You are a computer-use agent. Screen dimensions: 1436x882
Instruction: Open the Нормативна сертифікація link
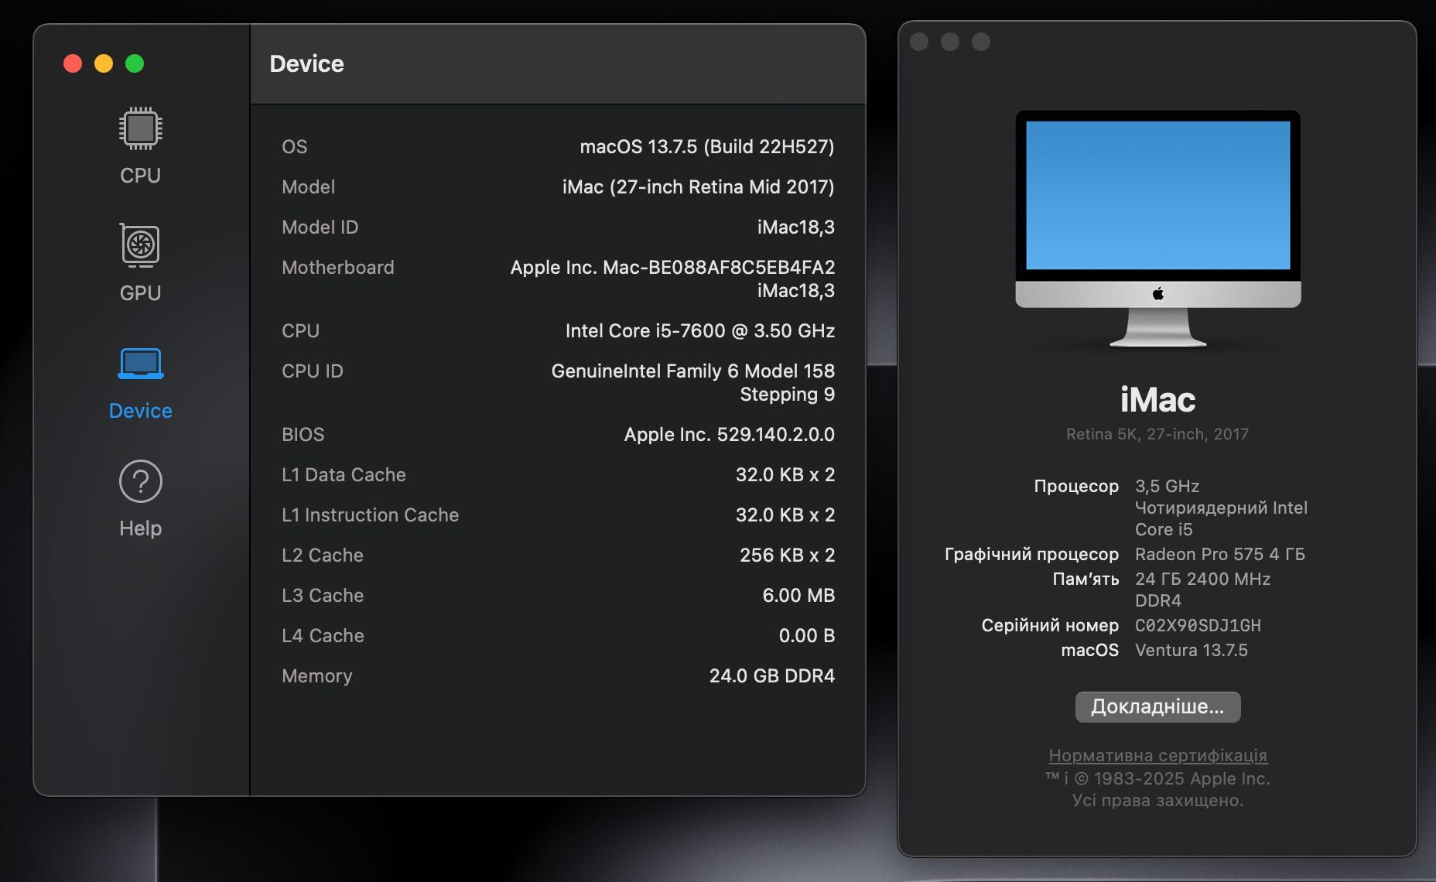(x=1157, y=755)
